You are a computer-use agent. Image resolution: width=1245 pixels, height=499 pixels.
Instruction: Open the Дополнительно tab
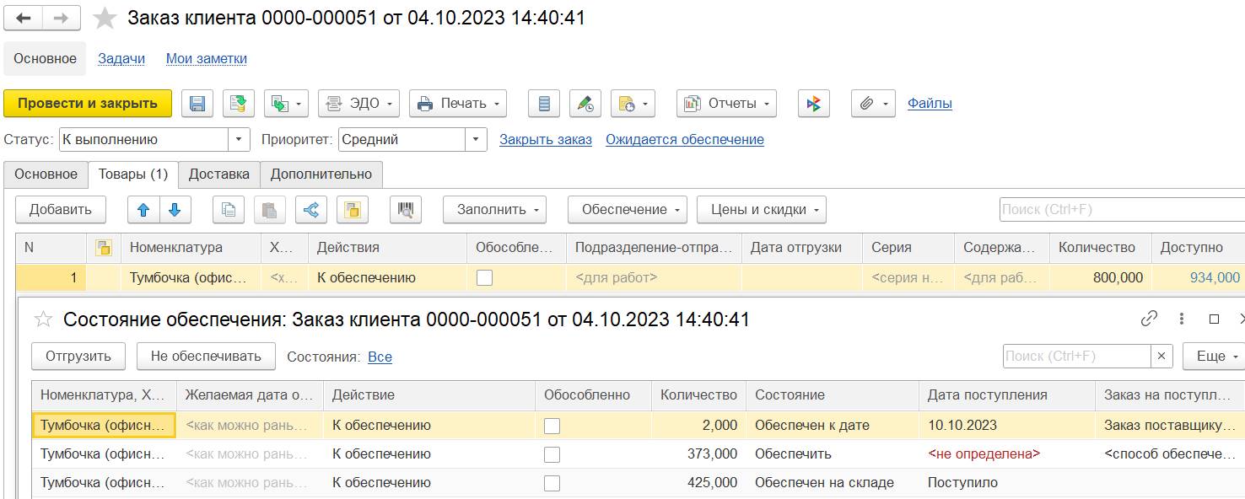click(x=321, y=174)
